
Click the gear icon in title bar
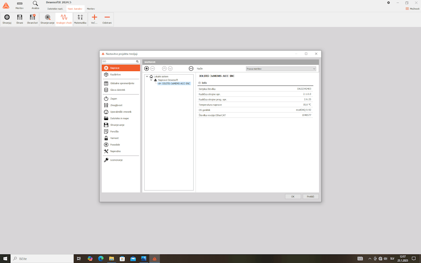point(388,3)
